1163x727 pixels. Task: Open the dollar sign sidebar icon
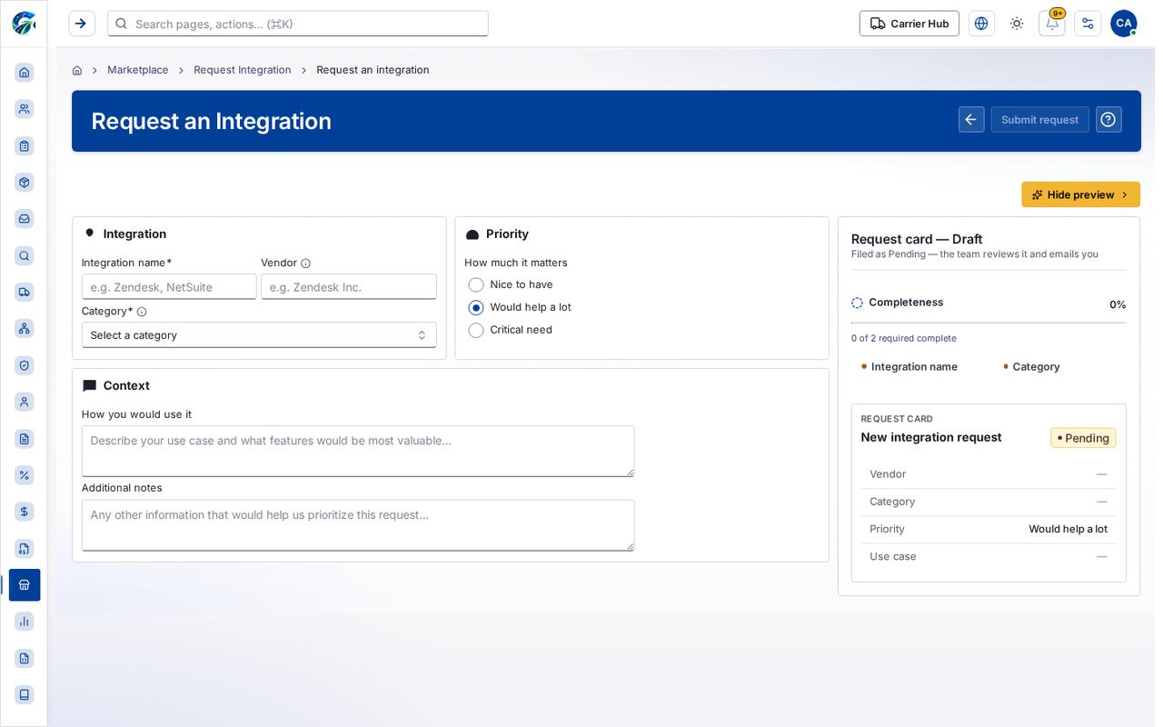click(x=25, y=512)
